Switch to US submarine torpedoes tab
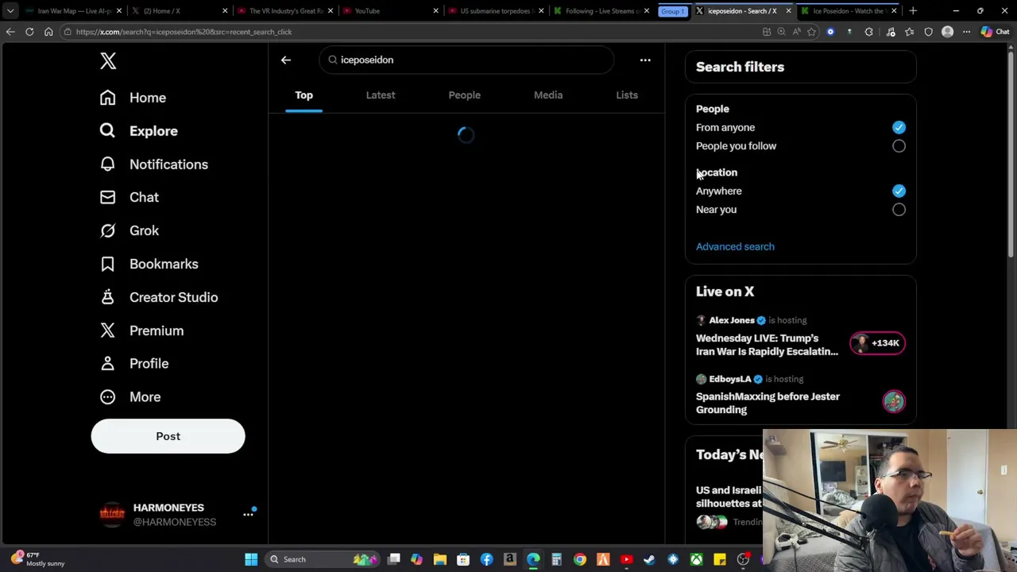Screen dimensions: 1017x572 coord(496,11)
